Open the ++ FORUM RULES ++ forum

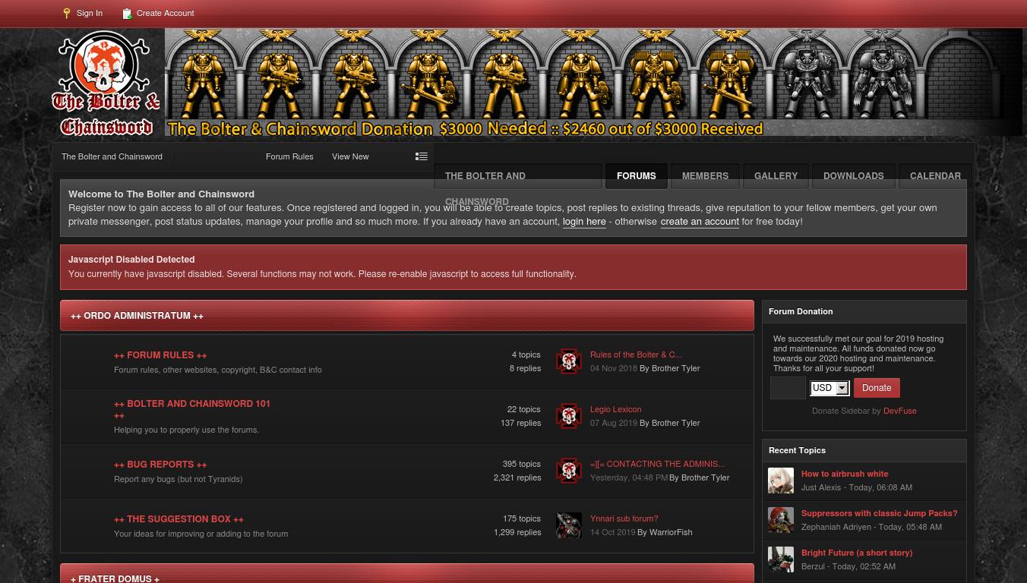(x=160, y=355)
